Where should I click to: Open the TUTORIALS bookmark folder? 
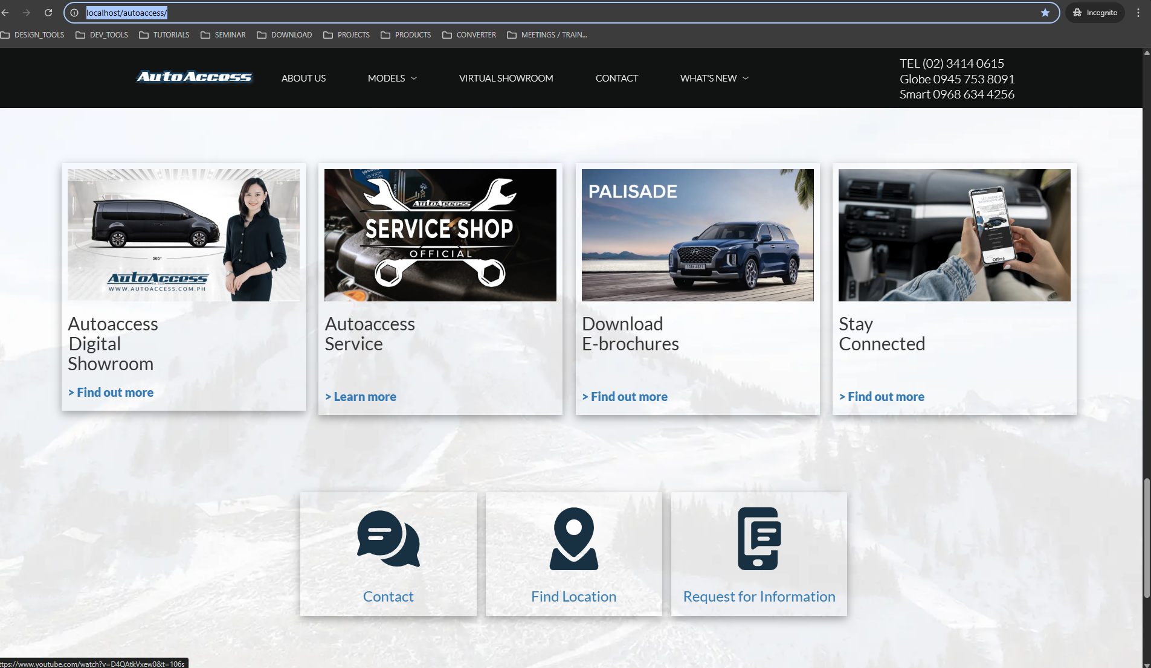(164, 35)
